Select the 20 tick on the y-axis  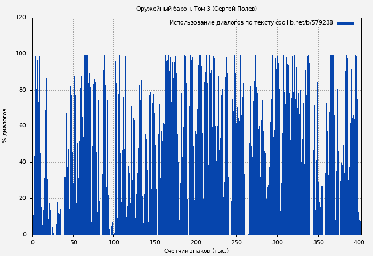pos(22,198)
